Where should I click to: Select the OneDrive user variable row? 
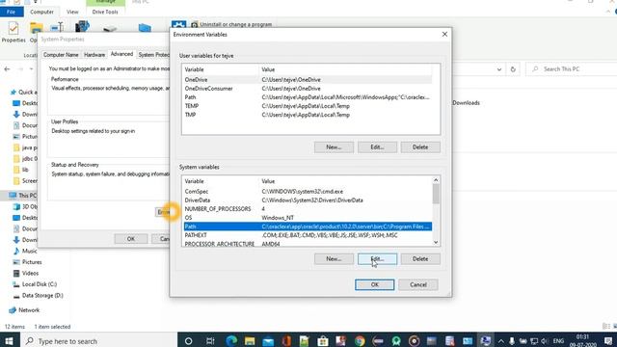[x=308, y=80]
